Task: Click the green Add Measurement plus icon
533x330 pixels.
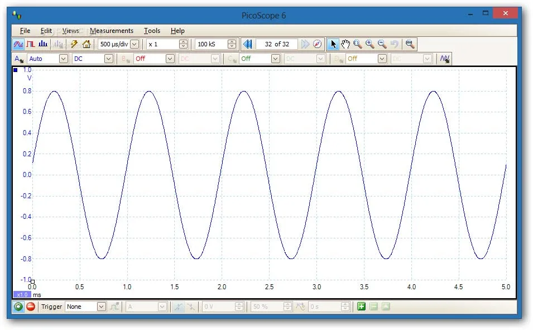Action: pos(361,307)
